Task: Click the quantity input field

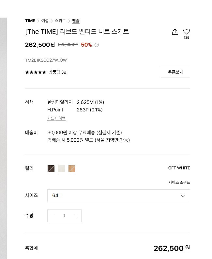Action: coord(65,216)
